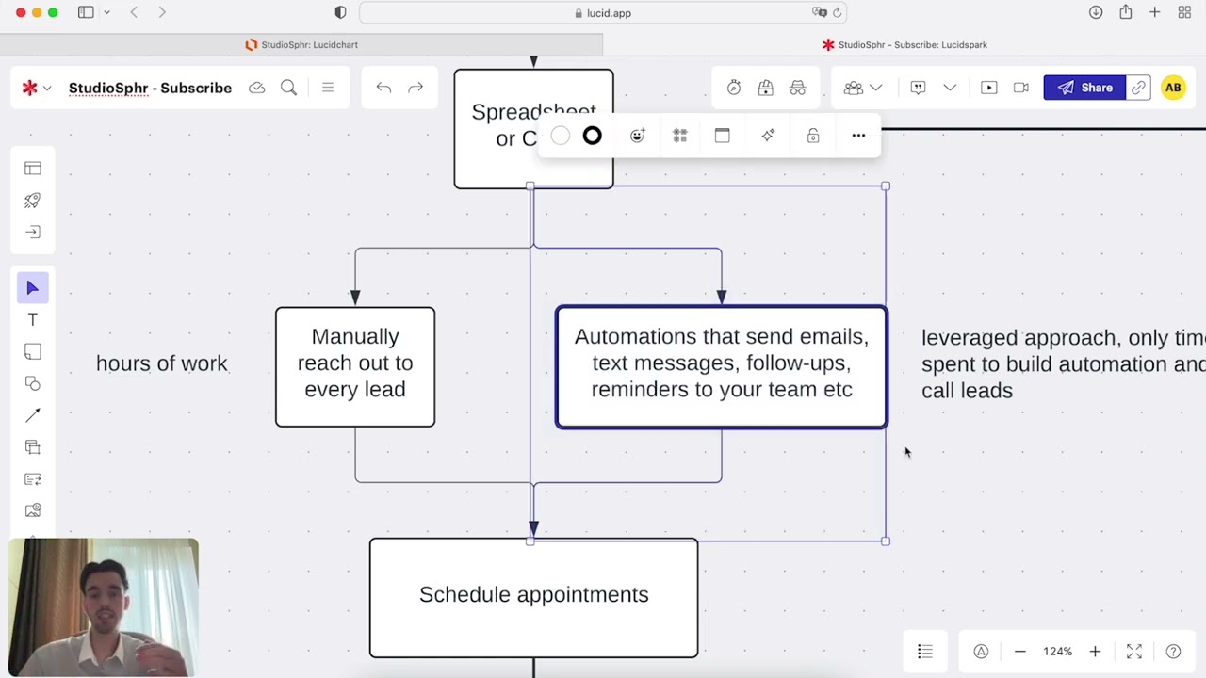Image resolution: width=1206 pixels, height=678 pixels.
Task: Start video call with camera icon
Action: pyautogui.click(x=1021, y=88)
